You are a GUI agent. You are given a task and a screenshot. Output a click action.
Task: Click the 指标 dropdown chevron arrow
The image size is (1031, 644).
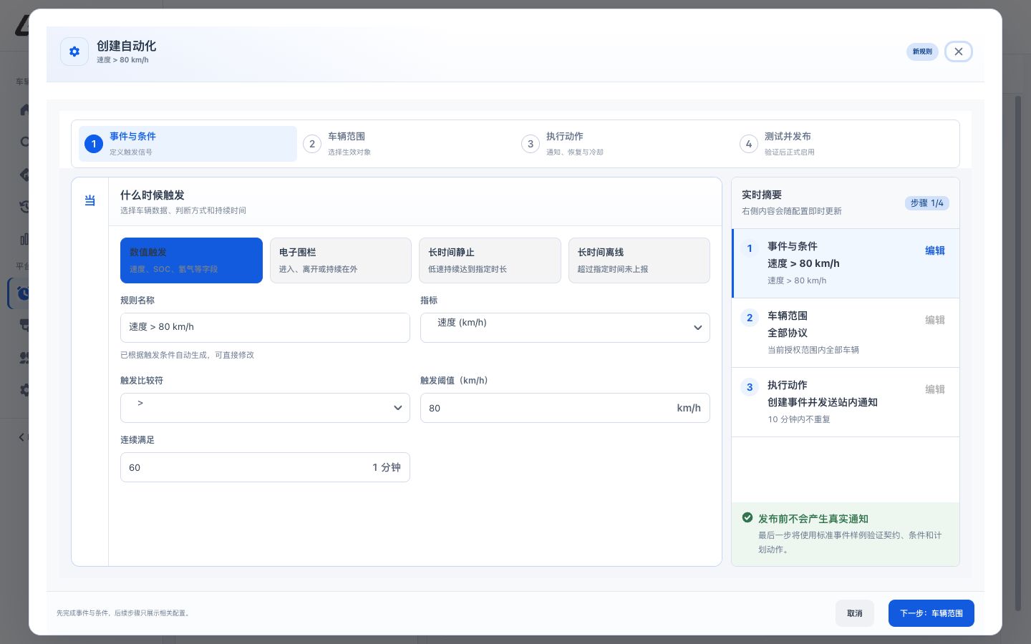697,328
